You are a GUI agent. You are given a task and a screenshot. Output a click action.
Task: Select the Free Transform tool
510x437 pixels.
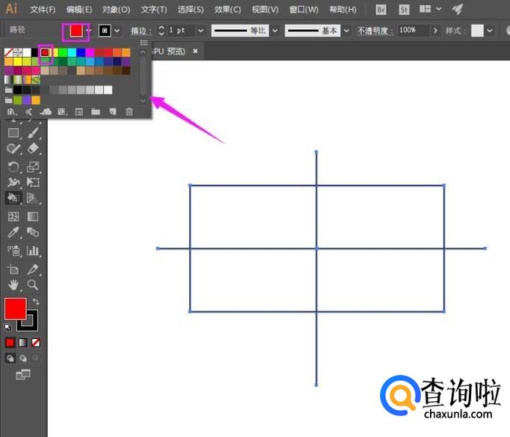pos(33,183)
